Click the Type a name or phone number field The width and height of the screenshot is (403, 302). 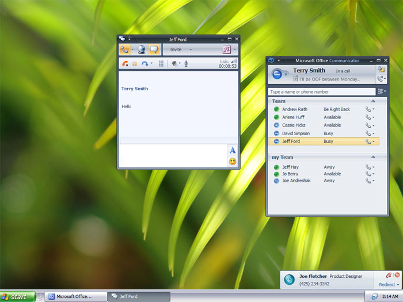[321, 92]
